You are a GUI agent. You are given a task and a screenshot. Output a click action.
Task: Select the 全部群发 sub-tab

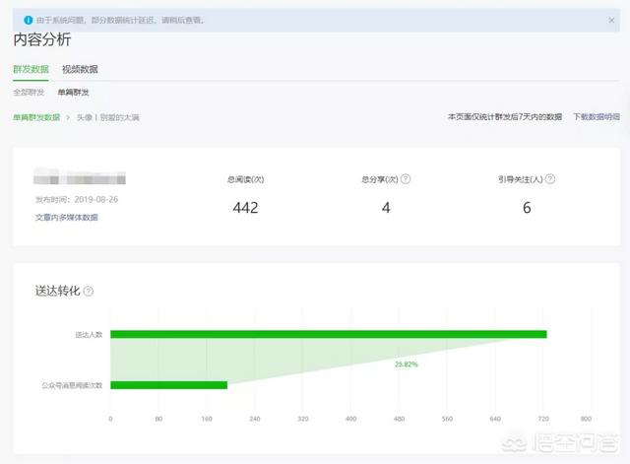[29, 93]
